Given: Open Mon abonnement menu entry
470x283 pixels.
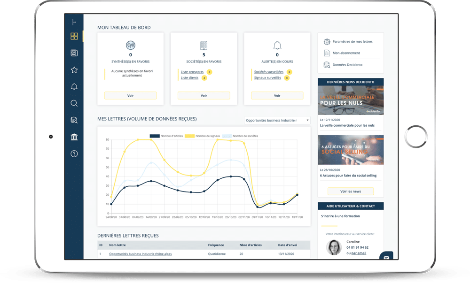Looking at the screenshot, I should (346, 53).
